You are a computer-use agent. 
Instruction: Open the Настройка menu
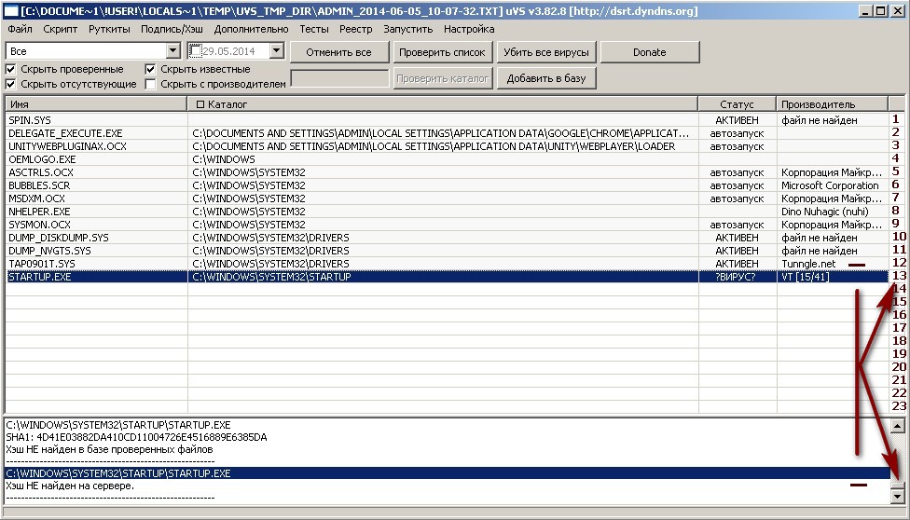(x=469, y=29)
